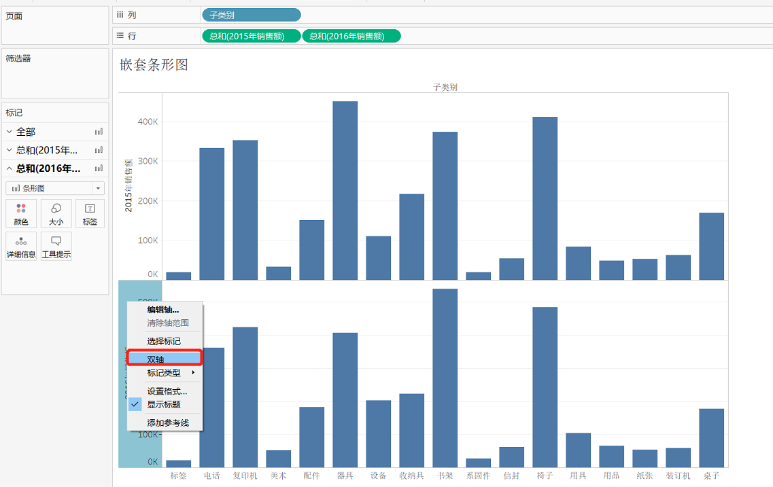Image resolution: width=773 pixels, height=487 pixels.
Task: Click the 2015年销售额 axis title
Action: pos(128,185)
